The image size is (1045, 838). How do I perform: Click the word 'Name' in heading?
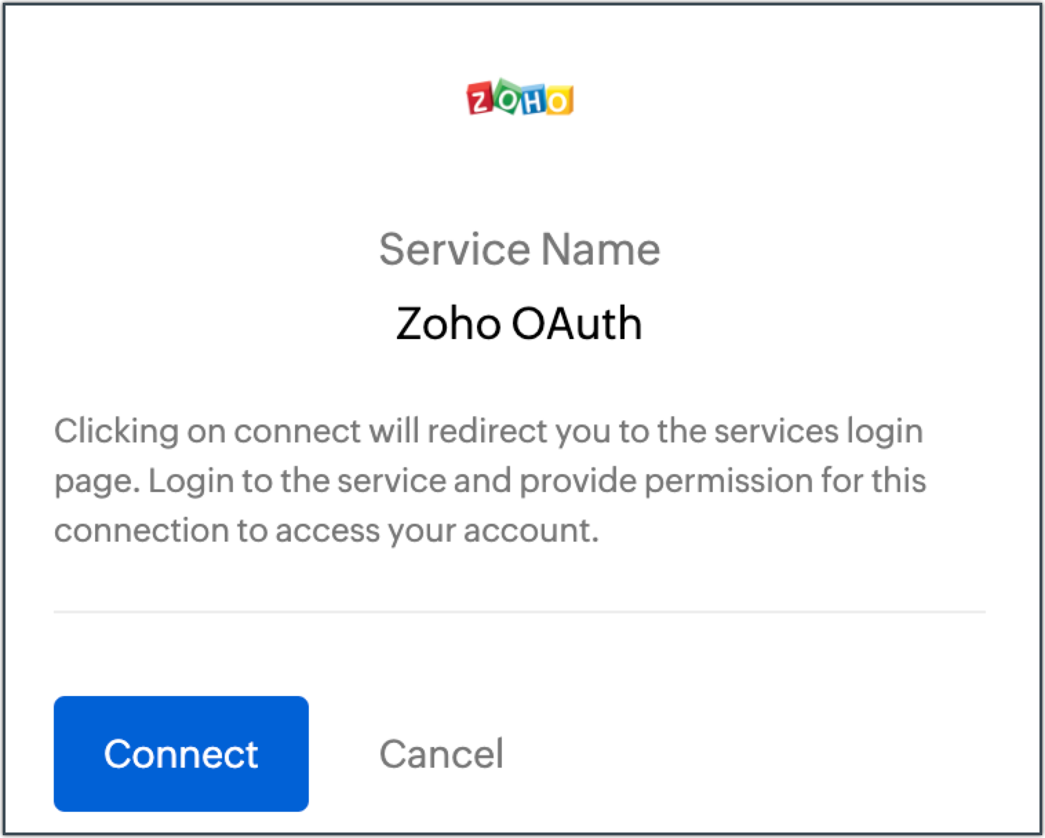pyautogui.click(x=600, y=249)
